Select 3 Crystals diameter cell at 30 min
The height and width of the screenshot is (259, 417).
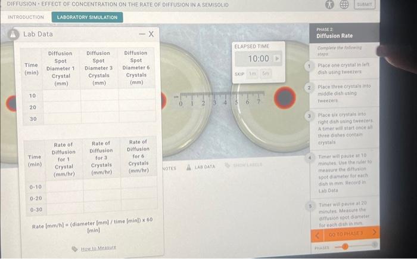(x=100, y=118)
